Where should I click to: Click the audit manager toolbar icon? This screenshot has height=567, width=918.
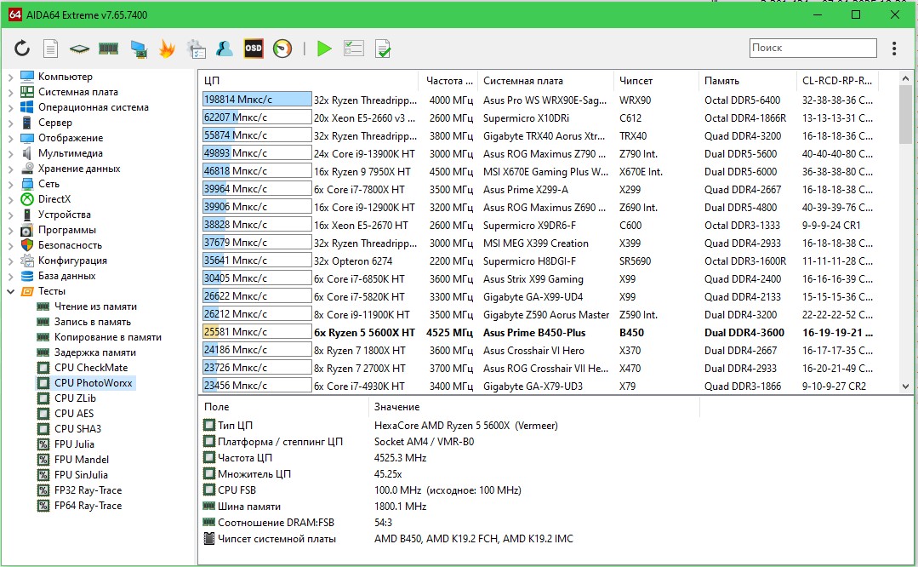[x=196, y=49]
